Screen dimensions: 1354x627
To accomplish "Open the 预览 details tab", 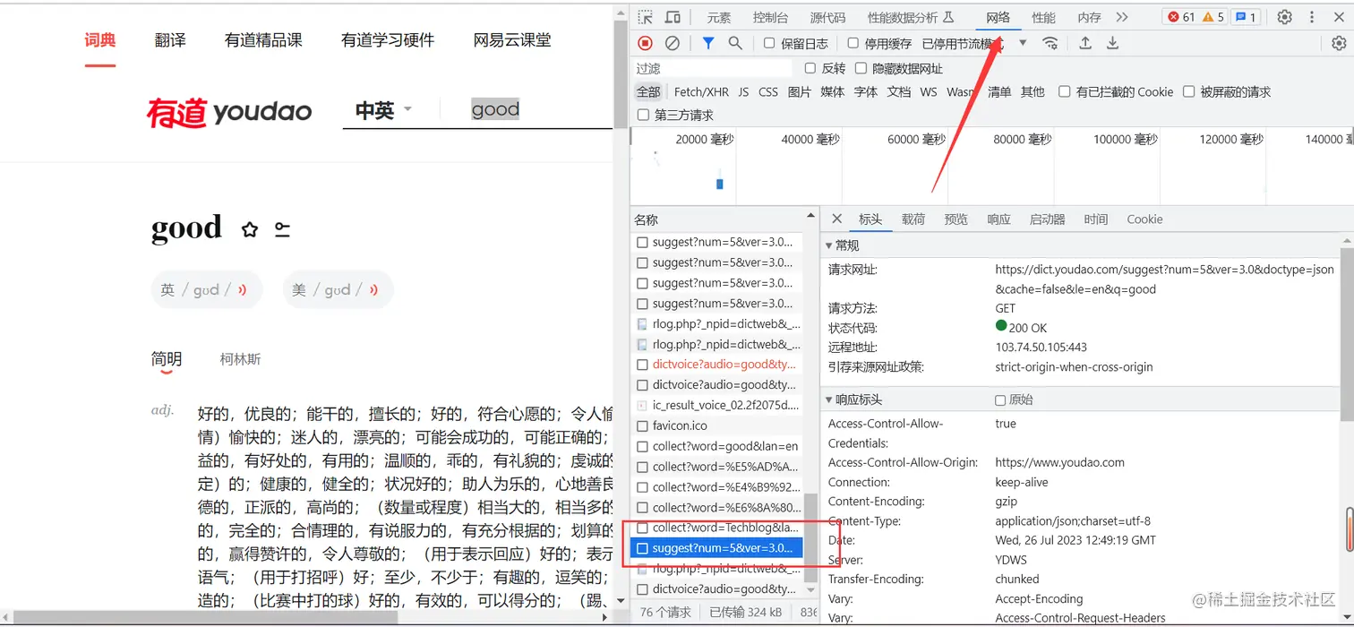I will pos(956,219).
